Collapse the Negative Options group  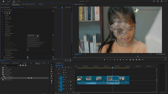3,33
